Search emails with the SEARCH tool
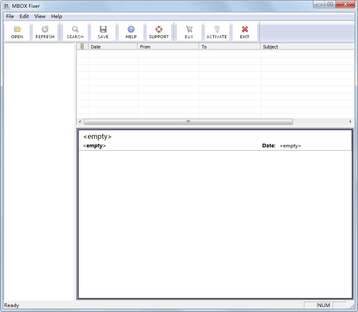Screen dimensions: 358x312 pos(75,31)
